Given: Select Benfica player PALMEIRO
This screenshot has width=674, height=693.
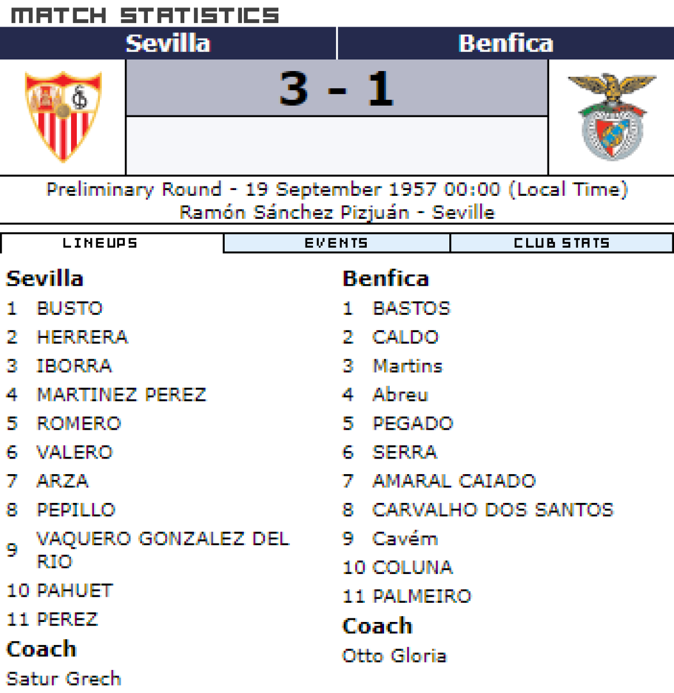Looking at the screenshot, I should tap(422, 595).
